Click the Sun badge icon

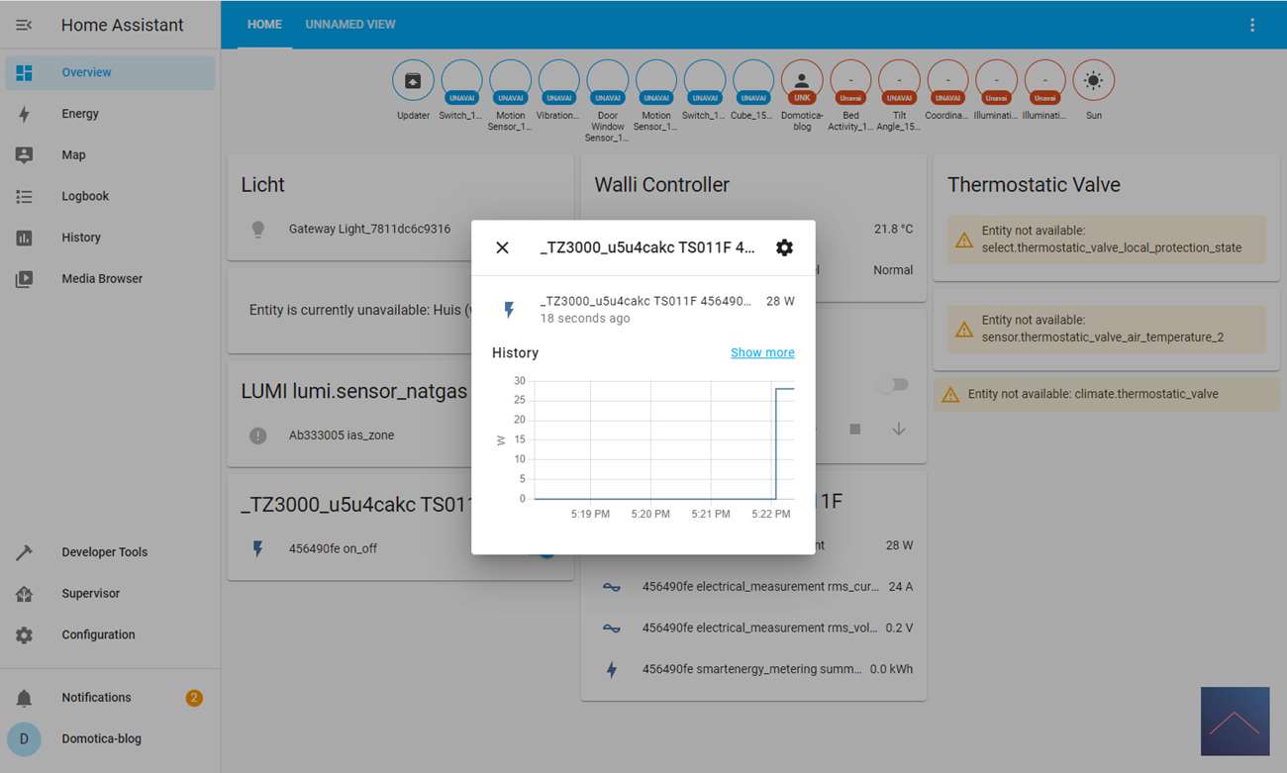(x=1093, y=81)
